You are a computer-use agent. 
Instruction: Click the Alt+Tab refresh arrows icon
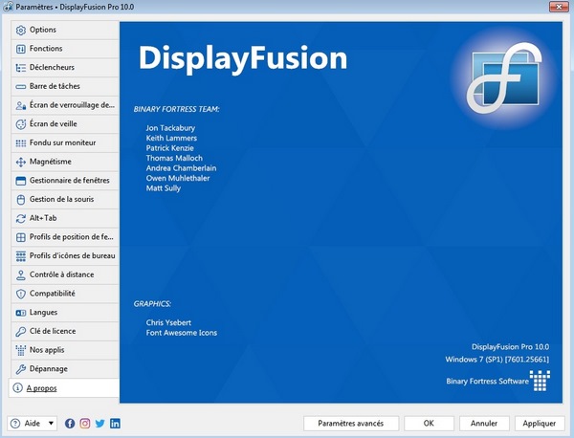point(21,218)
